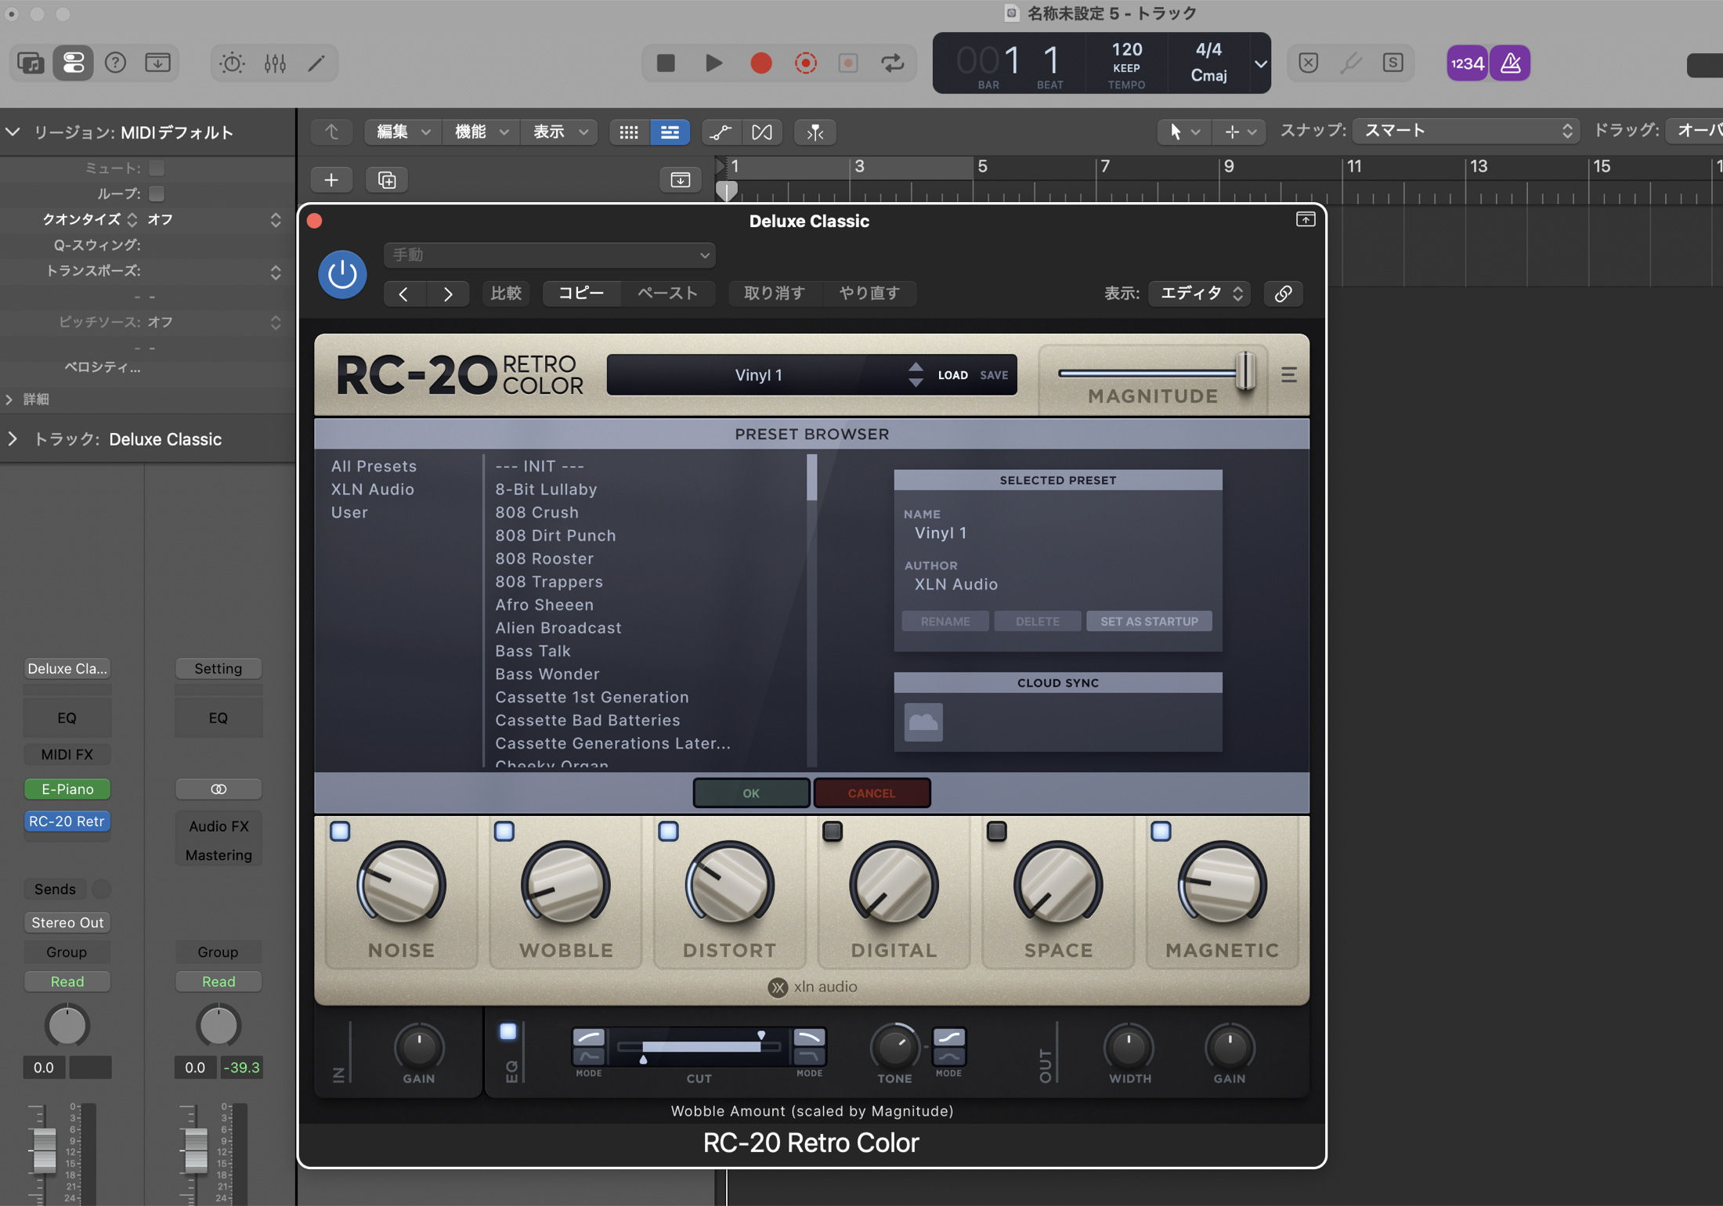Enable the DIGITAL module checkbox
The image size is (1723, 1206).
[833, 831]
